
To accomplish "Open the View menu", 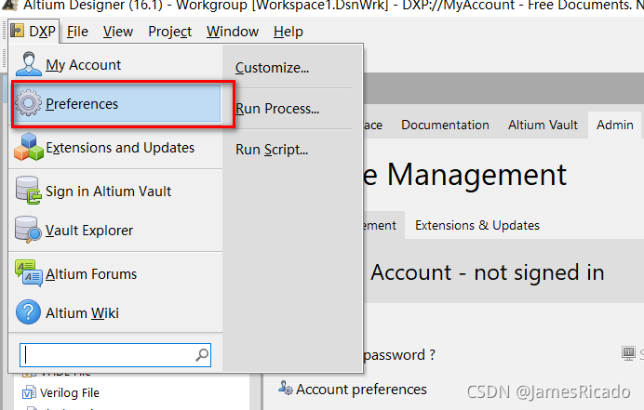I will coord(118,32).
